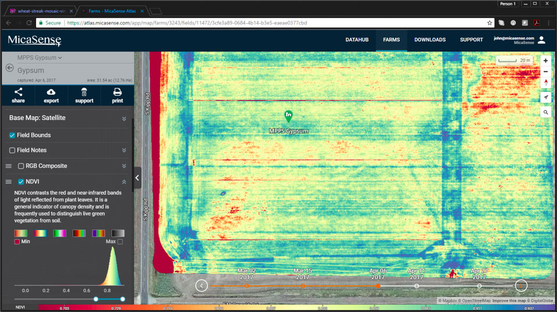
Task: Expand the Base Map: Satellite section
Action: (x=124, y=118)
